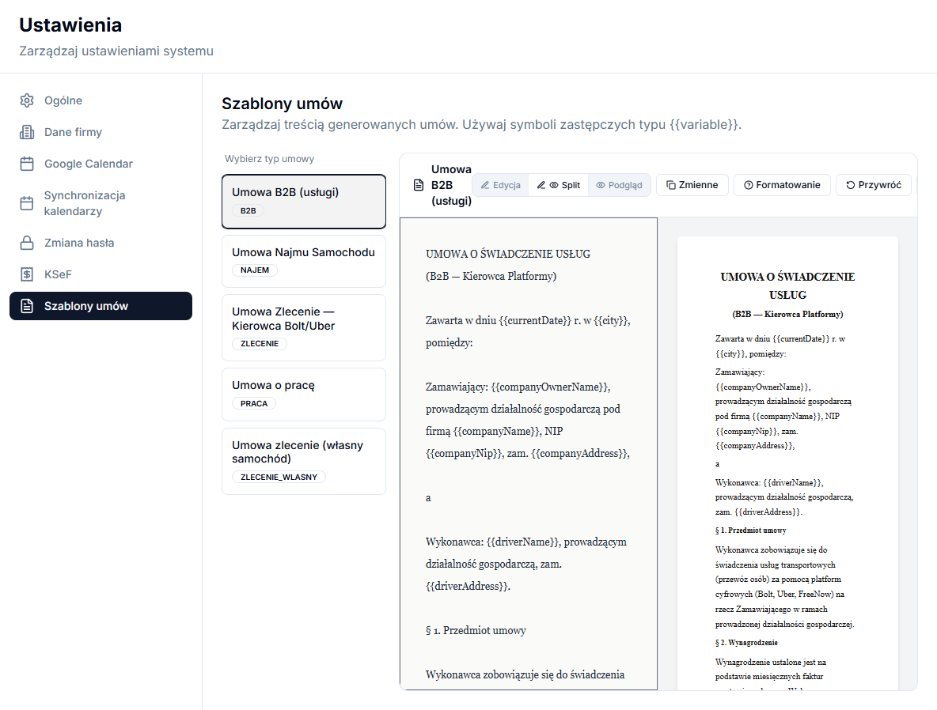Click the padlock icon beside Zmiana hasła
Screen dimensions: 937x710
coord(27,243)
